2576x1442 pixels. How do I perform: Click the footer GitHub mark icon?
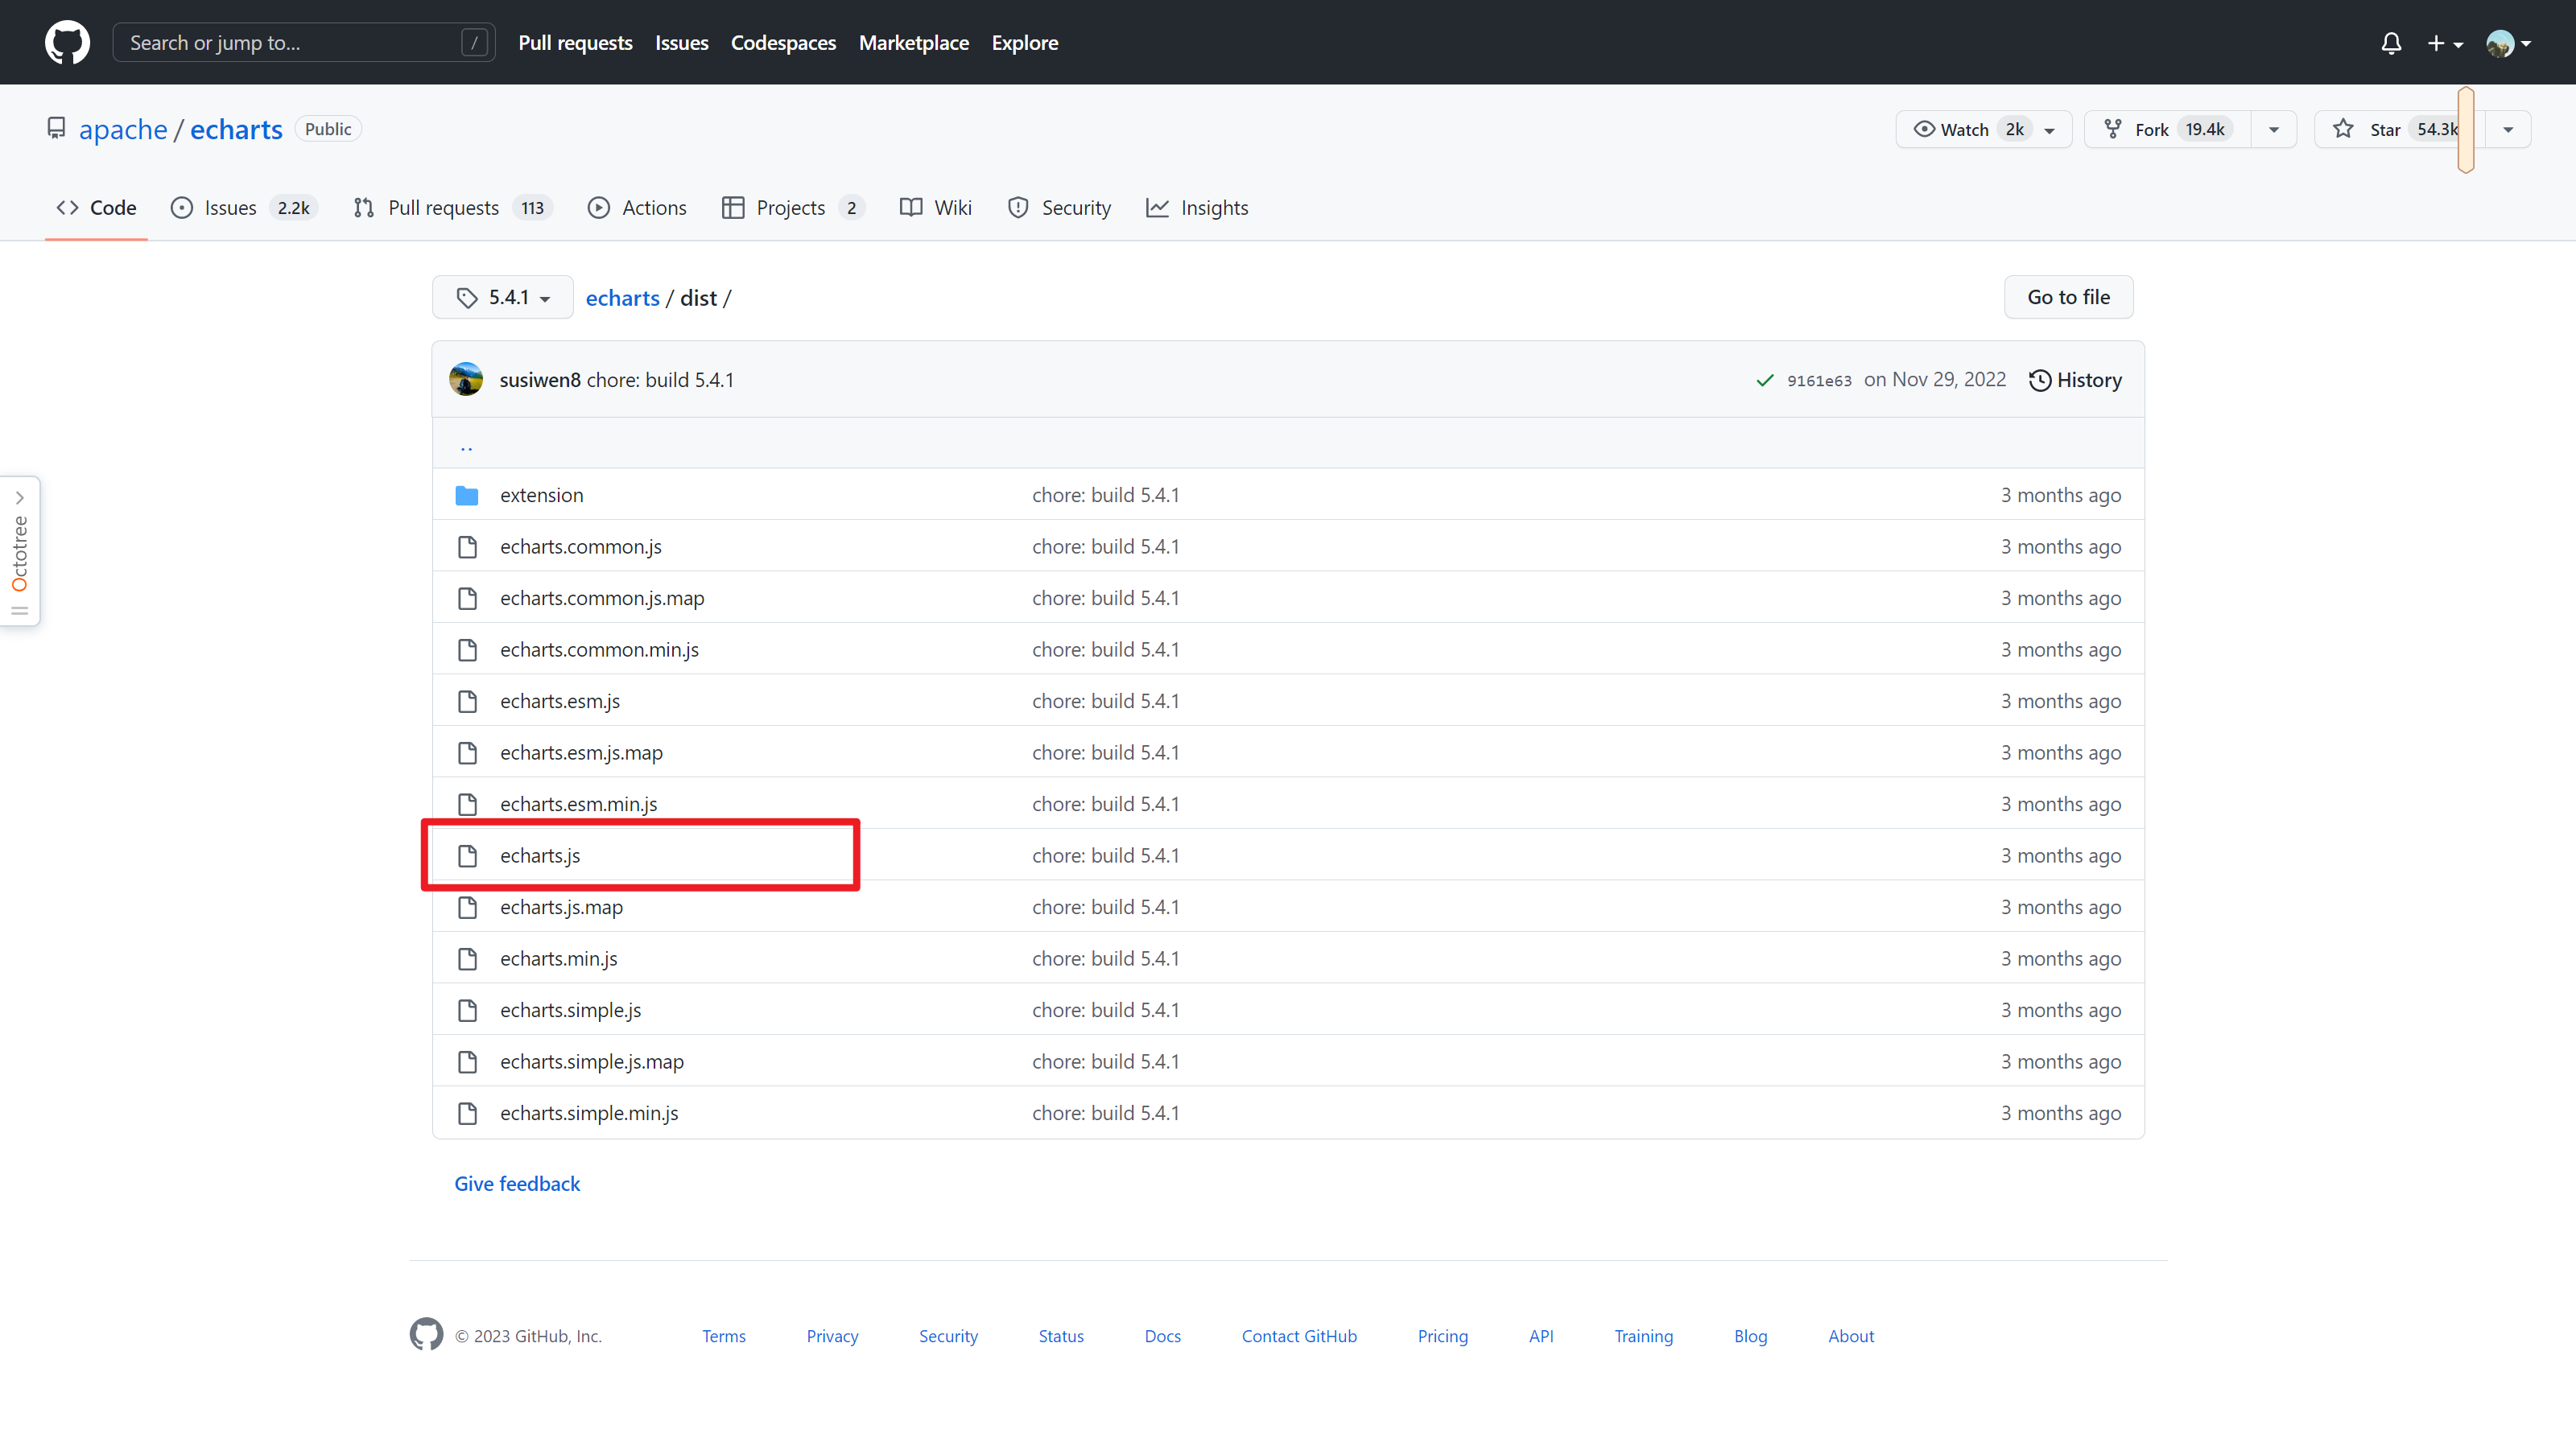(x=426, y=1335)
